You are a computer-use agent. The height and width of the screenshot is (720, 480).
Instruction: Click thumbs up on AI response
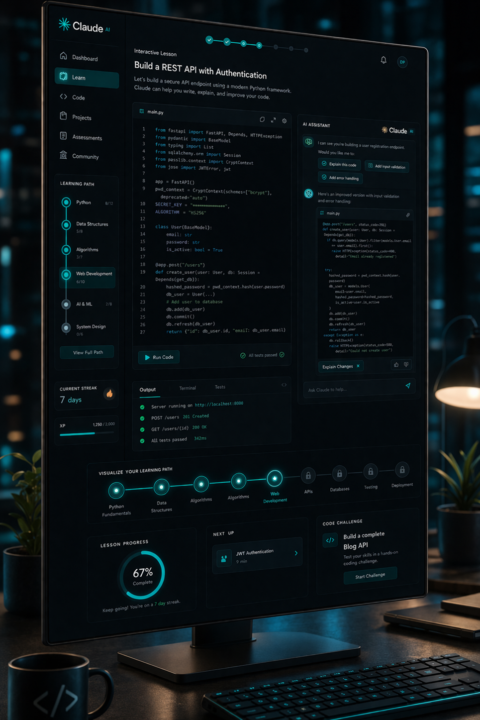click(x=396, y=365)
